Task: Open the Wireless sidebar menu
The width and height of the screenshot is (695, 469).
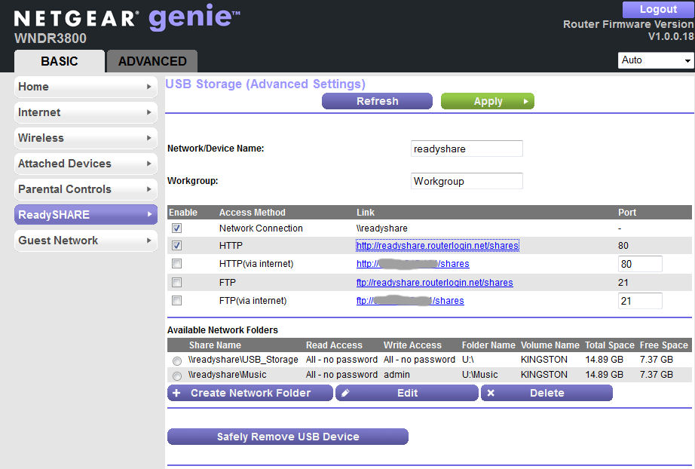Action: pyautogui.click(x=85, y=138)
